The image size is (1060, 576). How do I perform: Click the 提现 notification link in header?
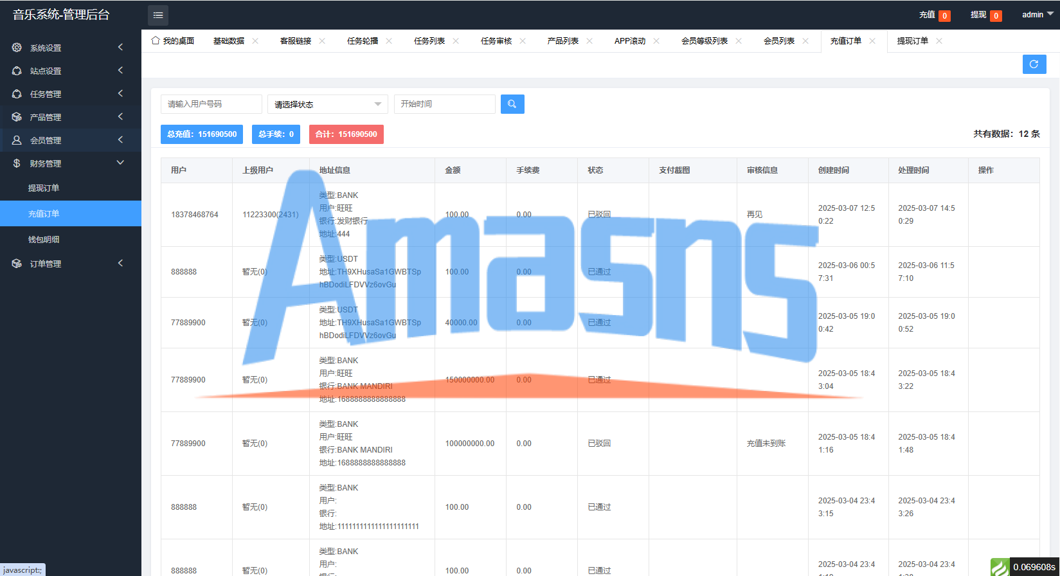[986, 15]
